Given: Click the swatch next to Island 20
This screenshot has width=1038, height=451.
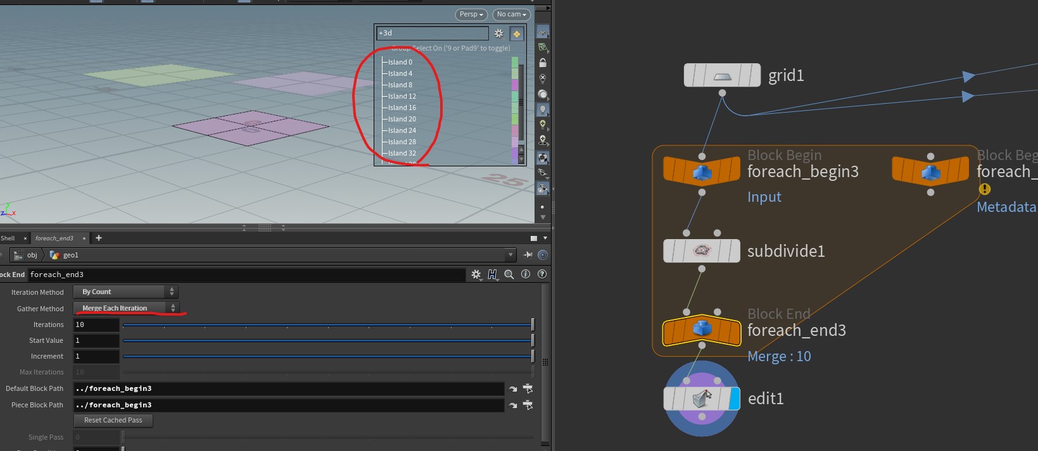Looking at the screenshot, I should pyautogui.click(x=515, y=119).
